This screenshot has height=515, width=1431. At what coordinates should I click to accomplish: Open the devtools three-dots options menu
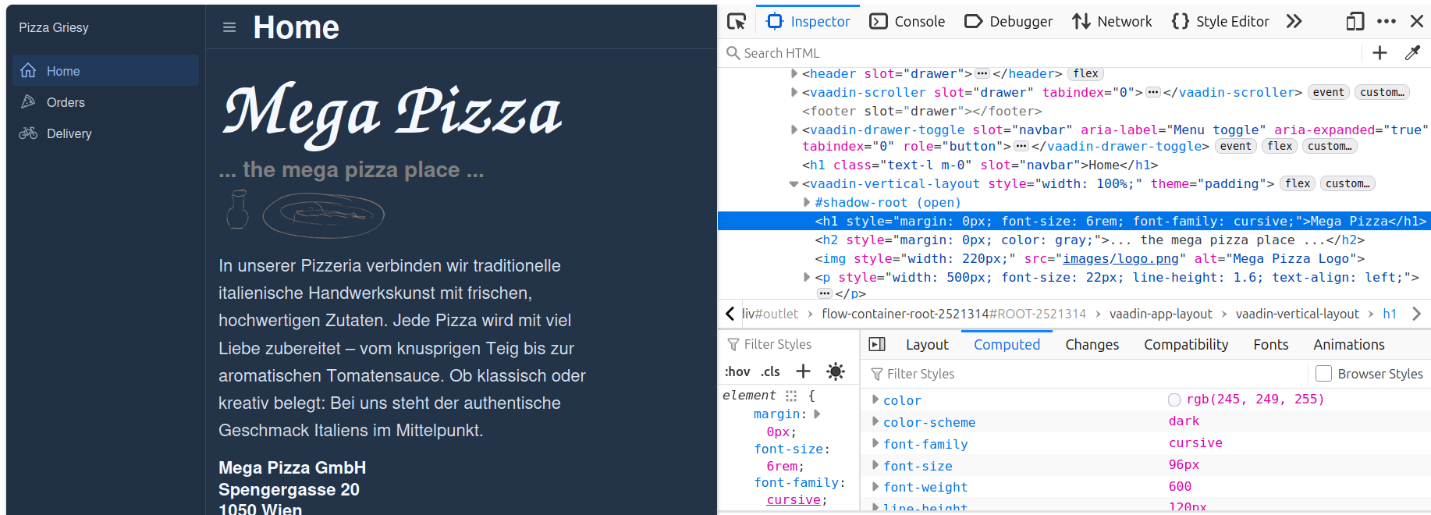1387,21
